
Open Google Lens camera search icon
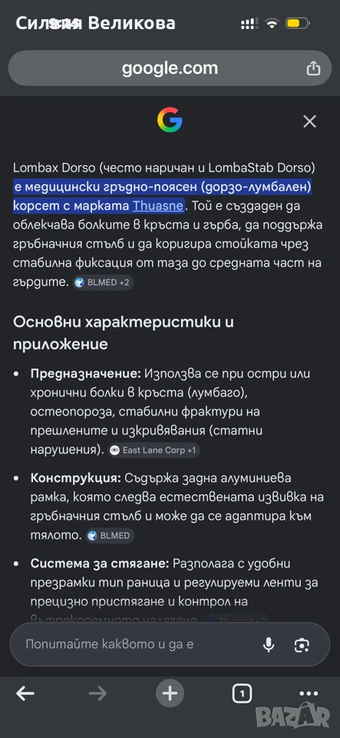(x=302, y=645)
